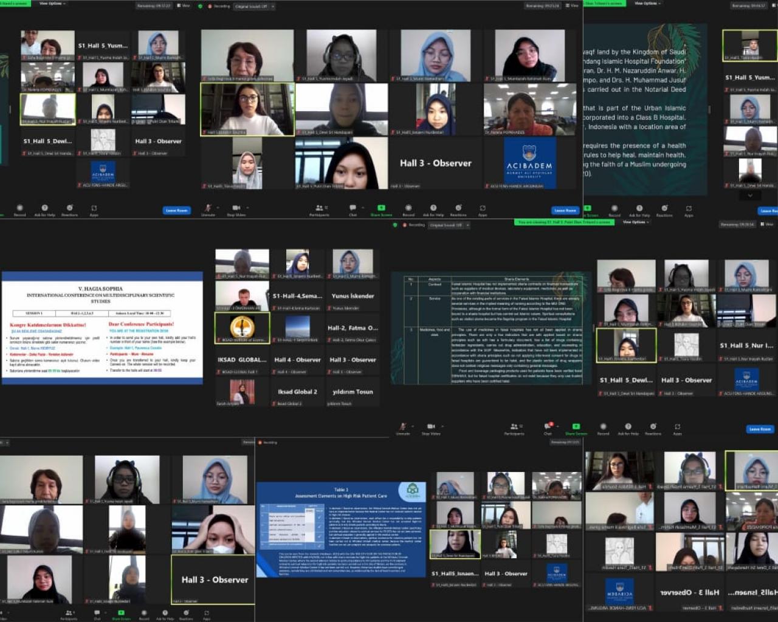Click the V. Hagia Sophia conference slide
This screenshot has height=622, width=778.
pos(102,328)
